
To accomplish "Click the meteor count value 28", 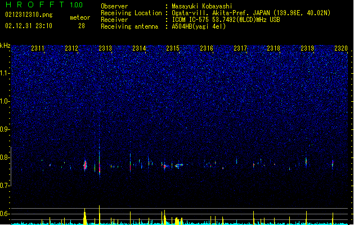I will [x=82, y=26].
